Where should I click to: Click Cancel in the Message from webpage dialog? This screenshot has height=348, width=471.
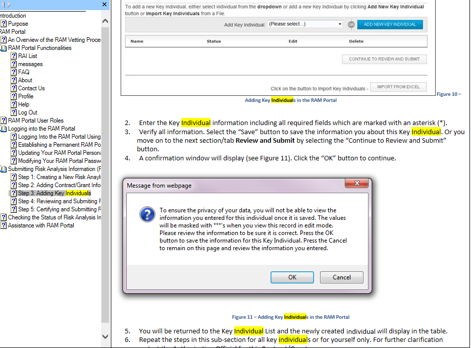coord(342,277)
